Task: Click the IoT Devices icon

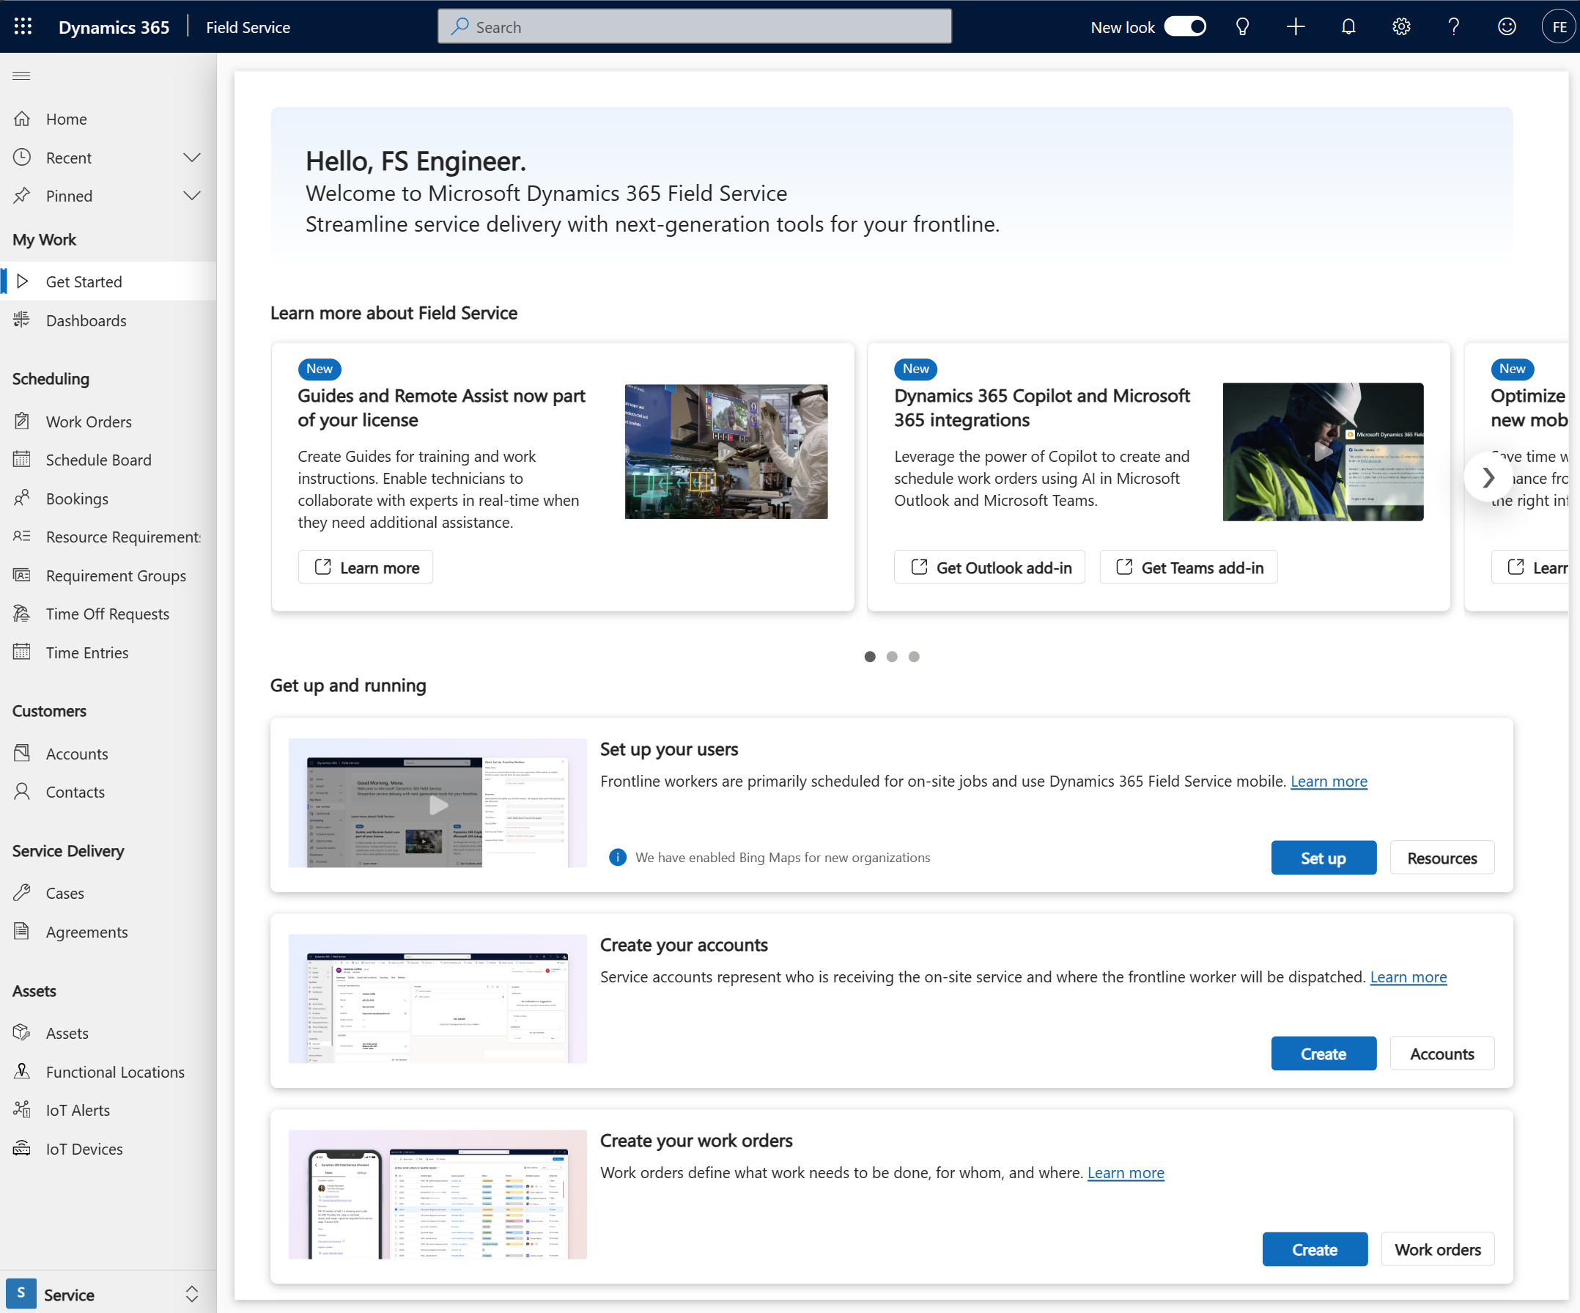Action: click(x=23, y=1147)
